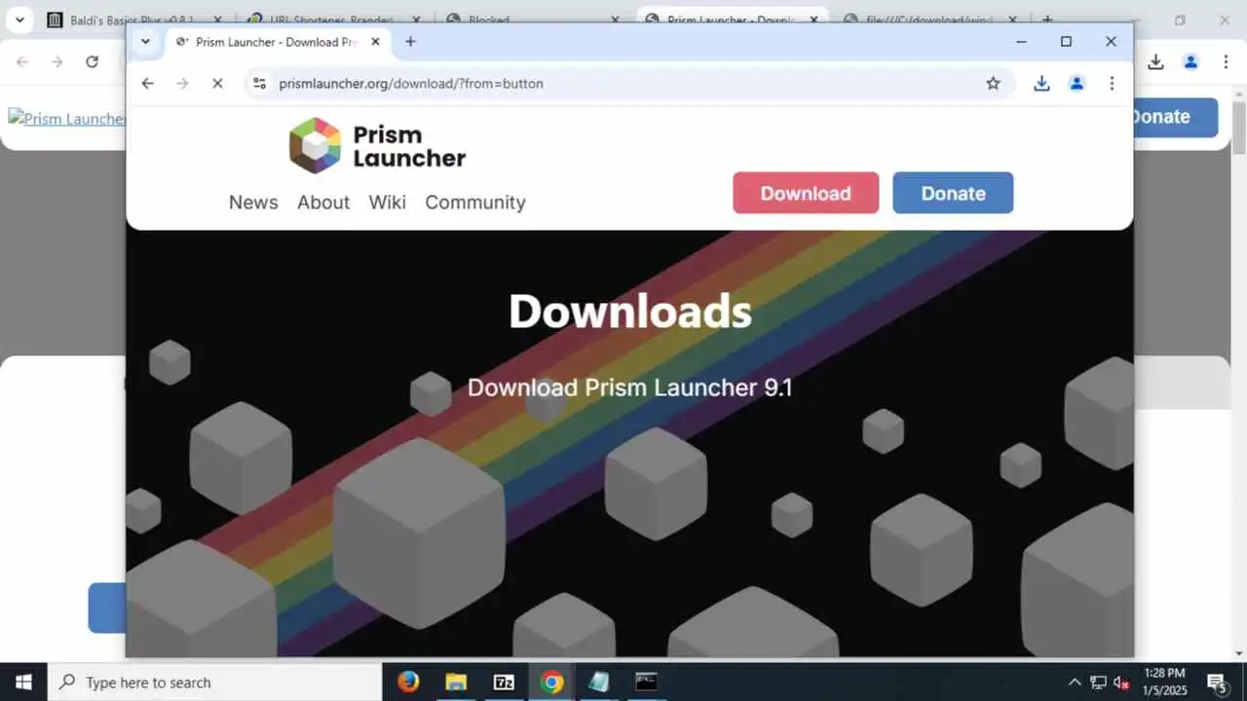The height and width of the screenshot is (701, 1247).
Task: Click the Downloads heading text
Action: (x=630, y=312)
